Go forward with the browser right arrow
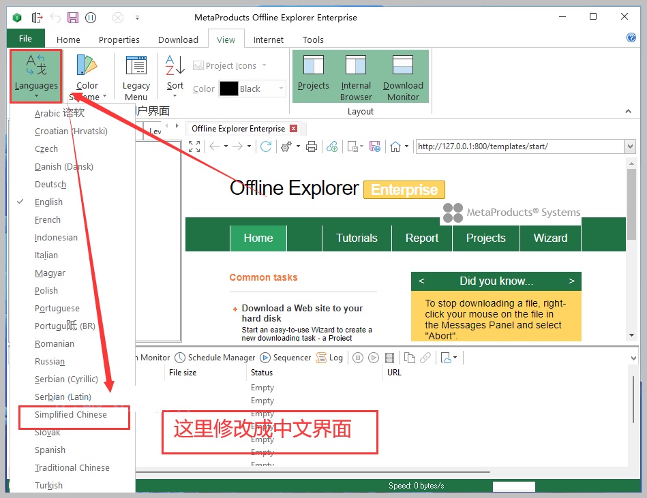The height and width of the screenshot is (498, 647). (x=238, y=146)
